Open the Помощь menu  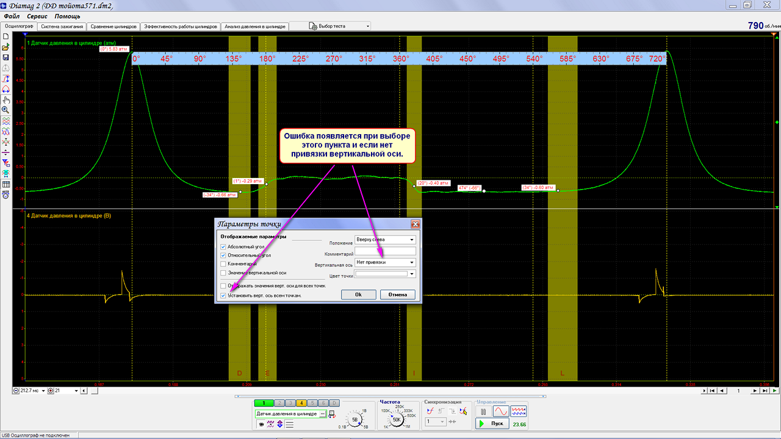[67, 16]
